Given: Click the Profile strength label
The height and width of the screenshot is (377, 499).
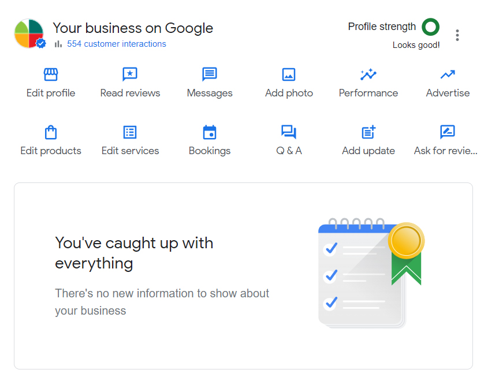Looking at the screenshot, I should pos(382,27).
